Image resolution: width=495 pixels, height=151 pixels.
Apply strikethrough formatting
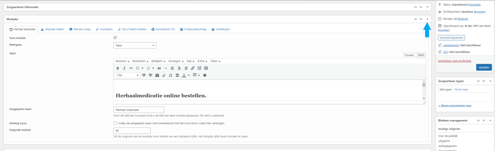coord(131,68)
